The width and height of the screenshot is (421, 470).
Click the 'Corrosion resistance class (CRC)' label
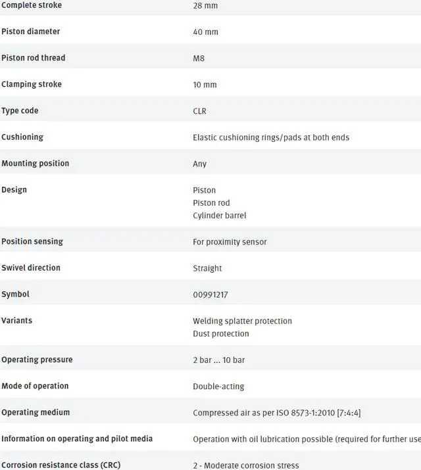(61, 465)
